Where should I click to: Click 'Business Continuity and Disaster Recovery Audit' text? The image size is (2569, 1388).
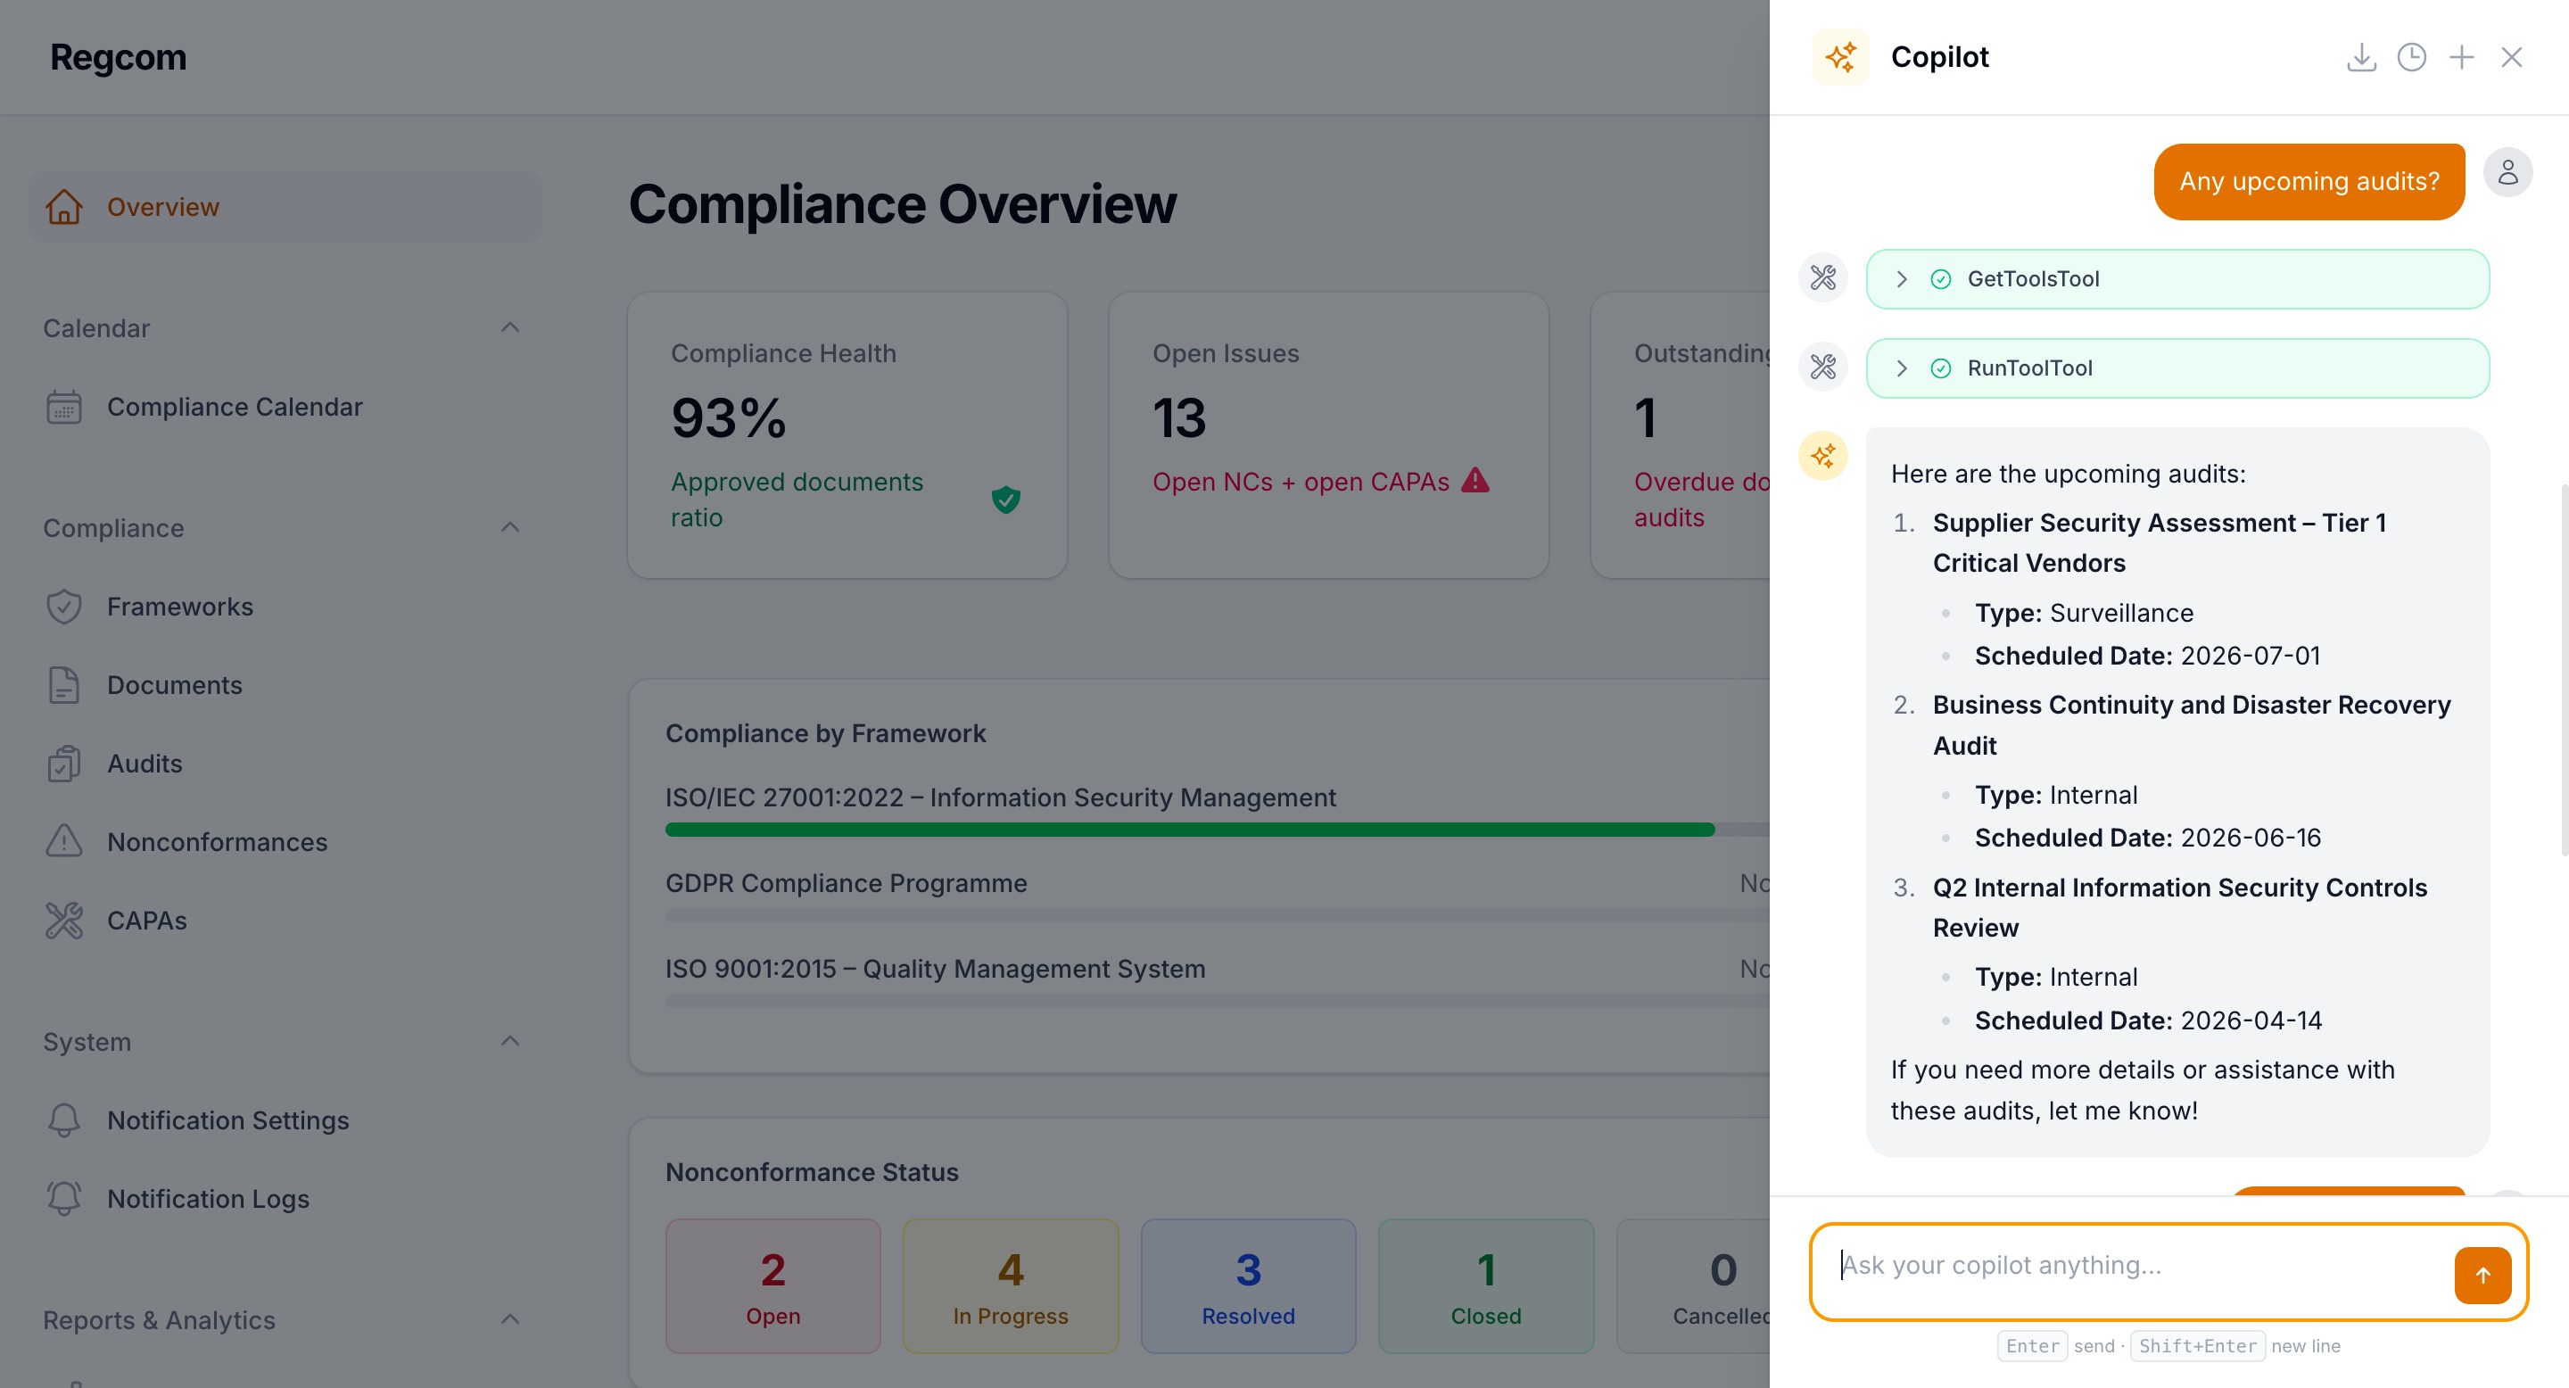pyautogui.click(x=2191, y=725)
